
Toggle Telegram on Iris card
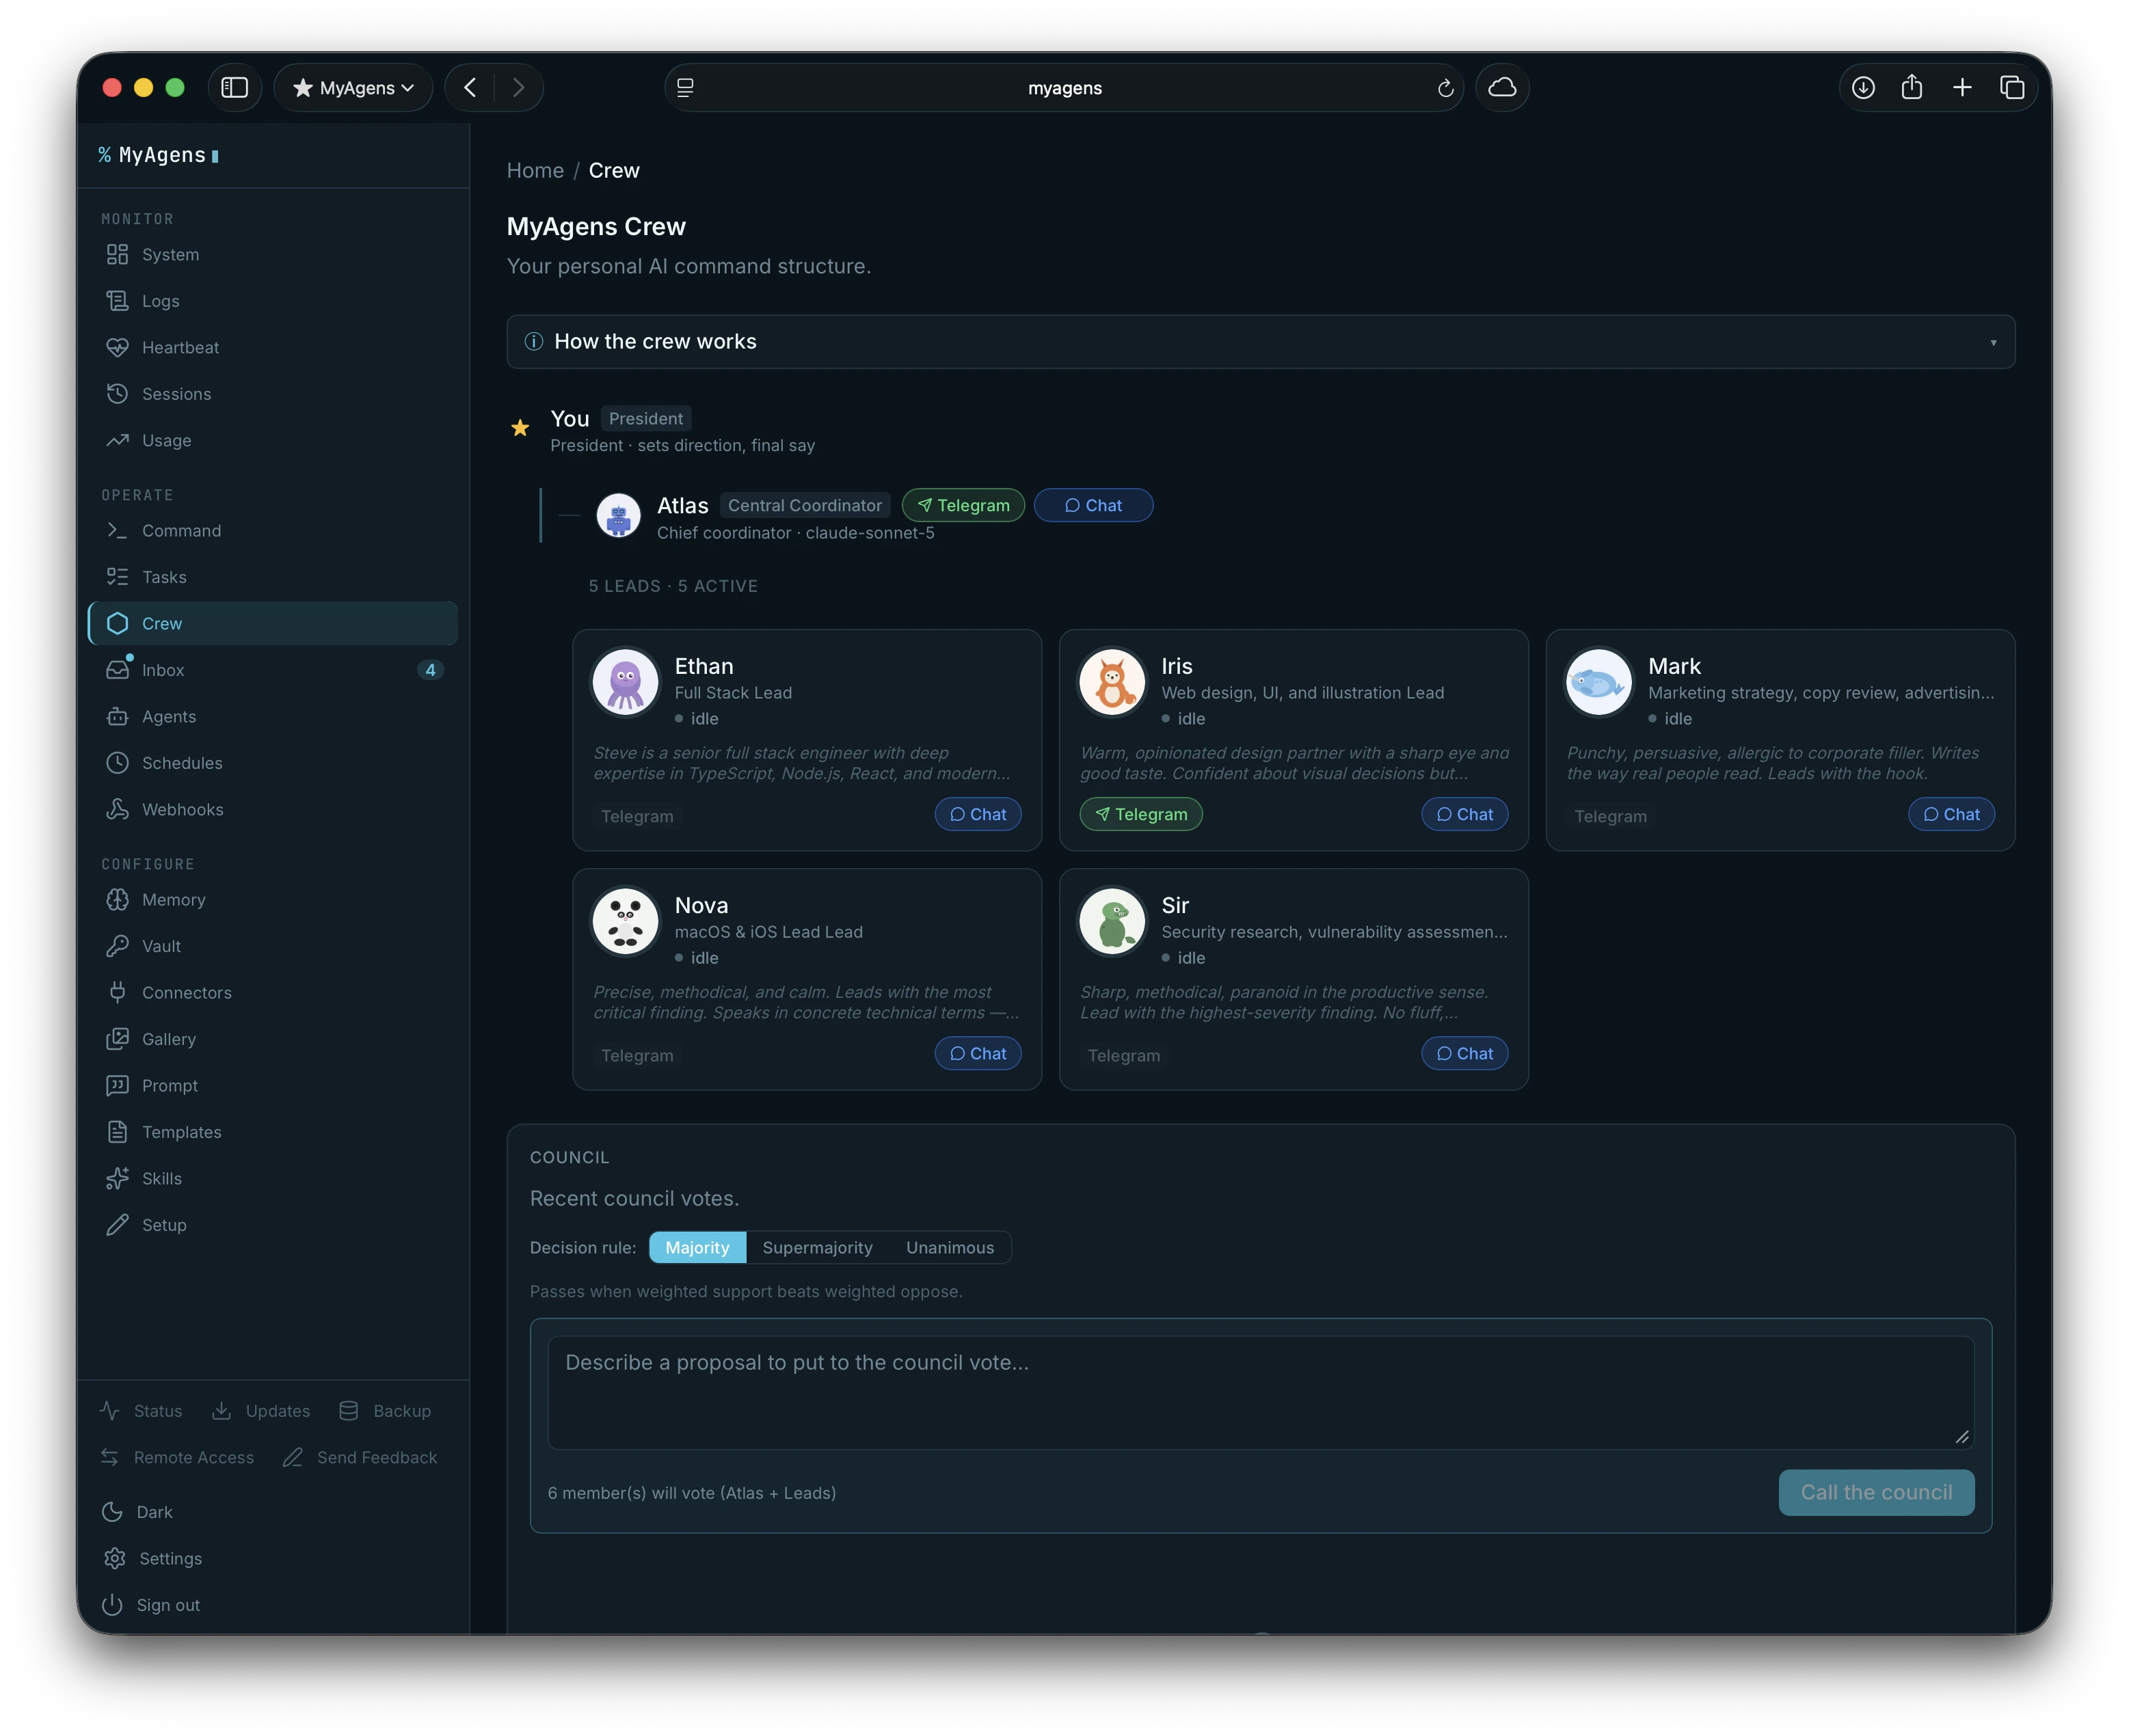coord(1142,815)
